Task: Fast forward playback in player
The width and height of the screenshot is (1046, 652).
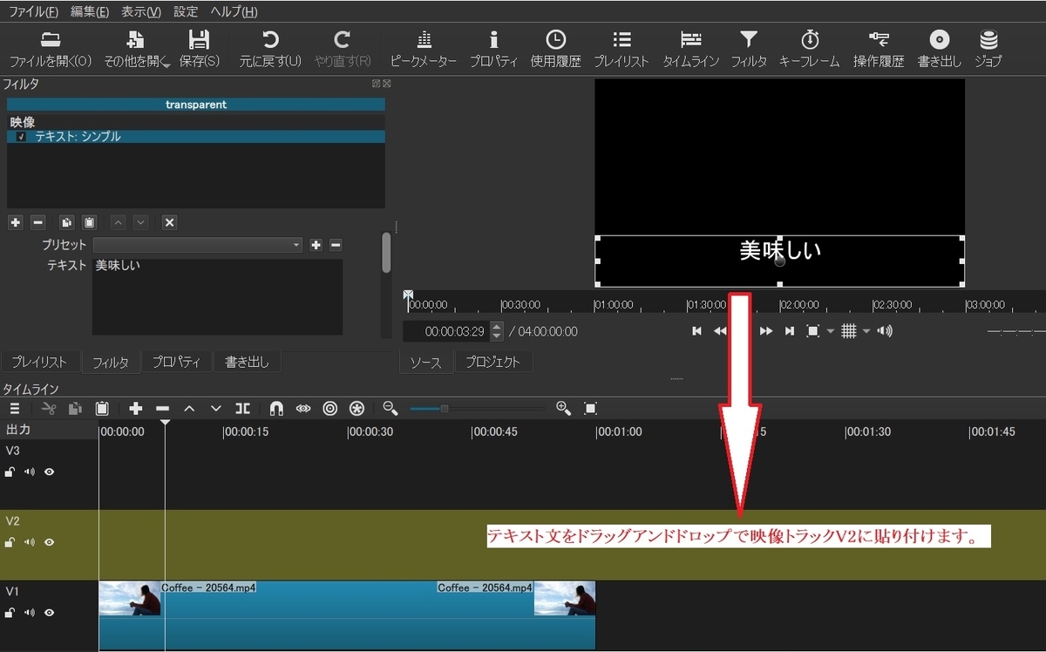Action: click(766, 331)
